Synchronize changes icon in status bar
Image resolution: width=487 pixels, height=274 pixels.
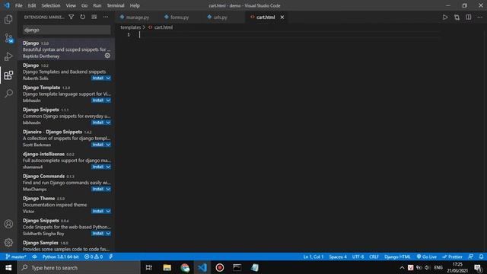pos(34,256)
